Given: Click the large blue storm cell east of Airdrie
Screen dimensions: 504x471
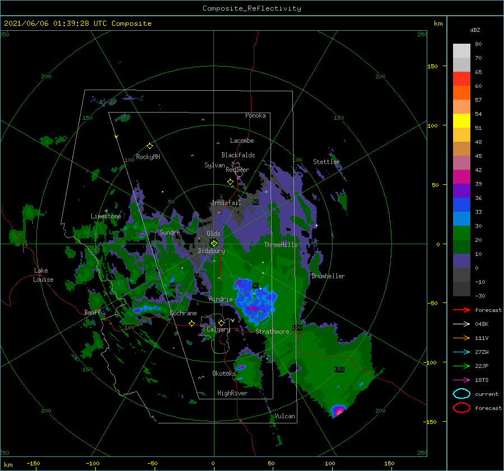Looking at the screenshot, I should [x=255, y=301].
